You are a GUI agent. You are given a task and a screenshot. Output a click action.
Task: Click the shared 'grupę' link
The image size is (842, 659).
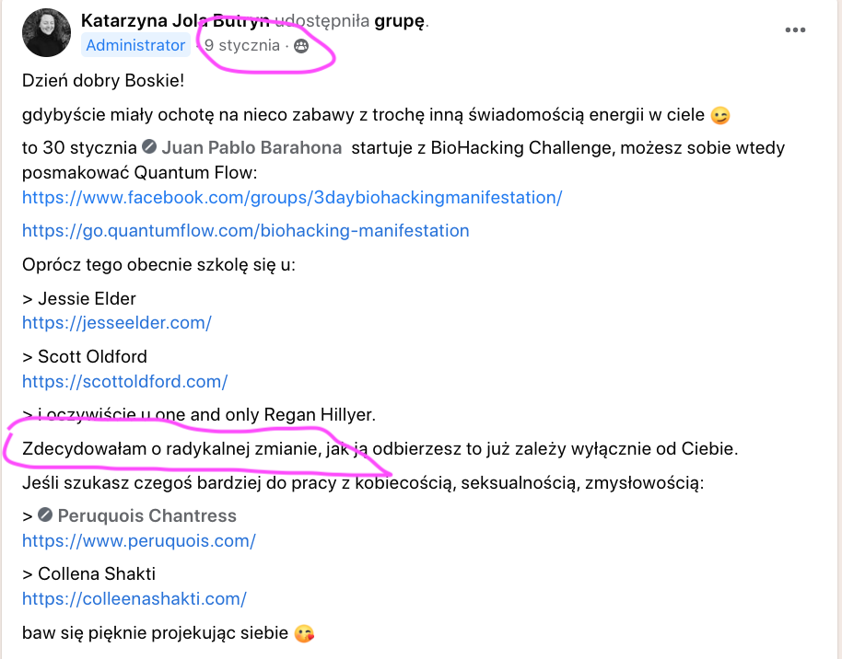pyautogui.click(x=400, y=21)
